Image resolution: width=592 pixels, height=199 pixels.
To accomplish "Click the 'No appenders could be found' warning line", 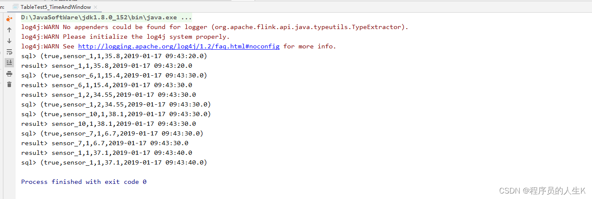I will (215, 27).
